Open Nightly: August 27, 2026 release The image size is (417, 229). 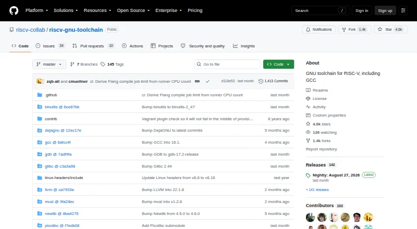point(336,175)
